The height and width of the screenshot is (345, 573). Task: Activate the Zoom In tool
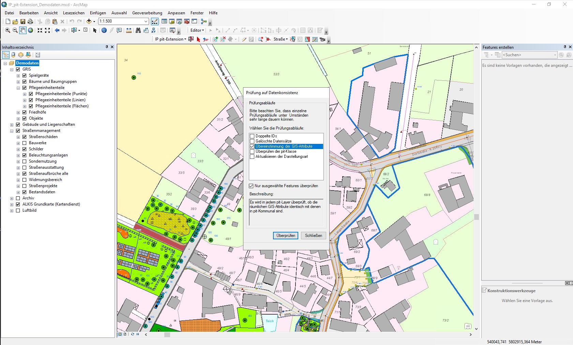pyautogui.click(x=7, y=30)
